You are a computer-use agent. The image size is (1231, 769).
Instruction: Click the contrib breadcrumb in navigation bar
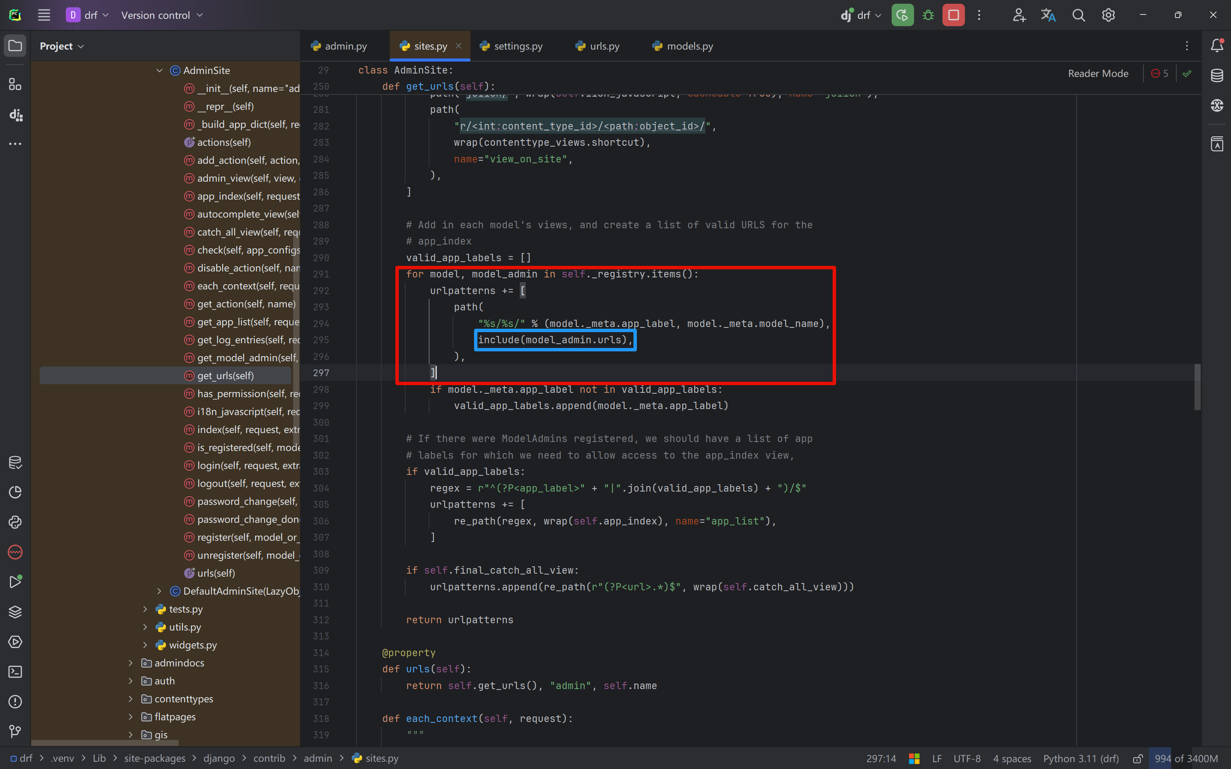point(269,758)
